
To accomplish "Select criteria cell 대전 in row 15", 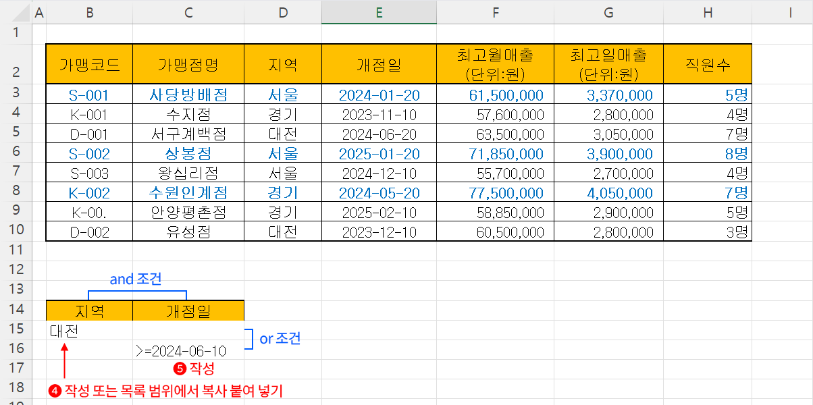I will [x=89, y=330].
